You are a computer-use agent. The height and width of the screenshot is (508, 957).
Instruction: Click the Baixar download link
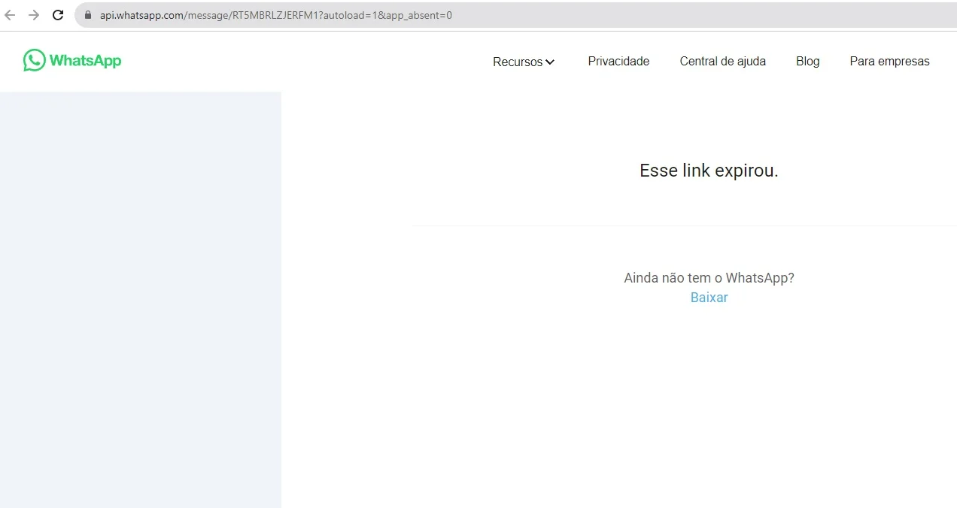tap(709, 298)
